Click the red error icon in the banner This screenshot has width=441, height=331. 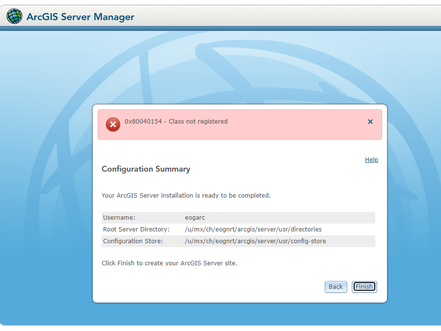[113, 125]
